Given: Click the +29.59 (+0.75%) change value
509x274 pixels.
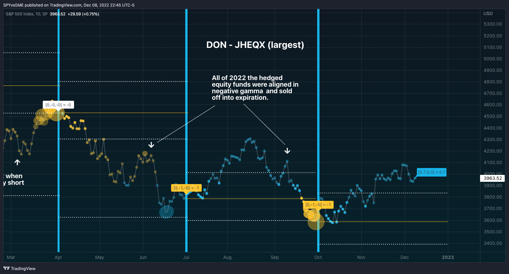Looking at the screenshot, I should point(83,14).
